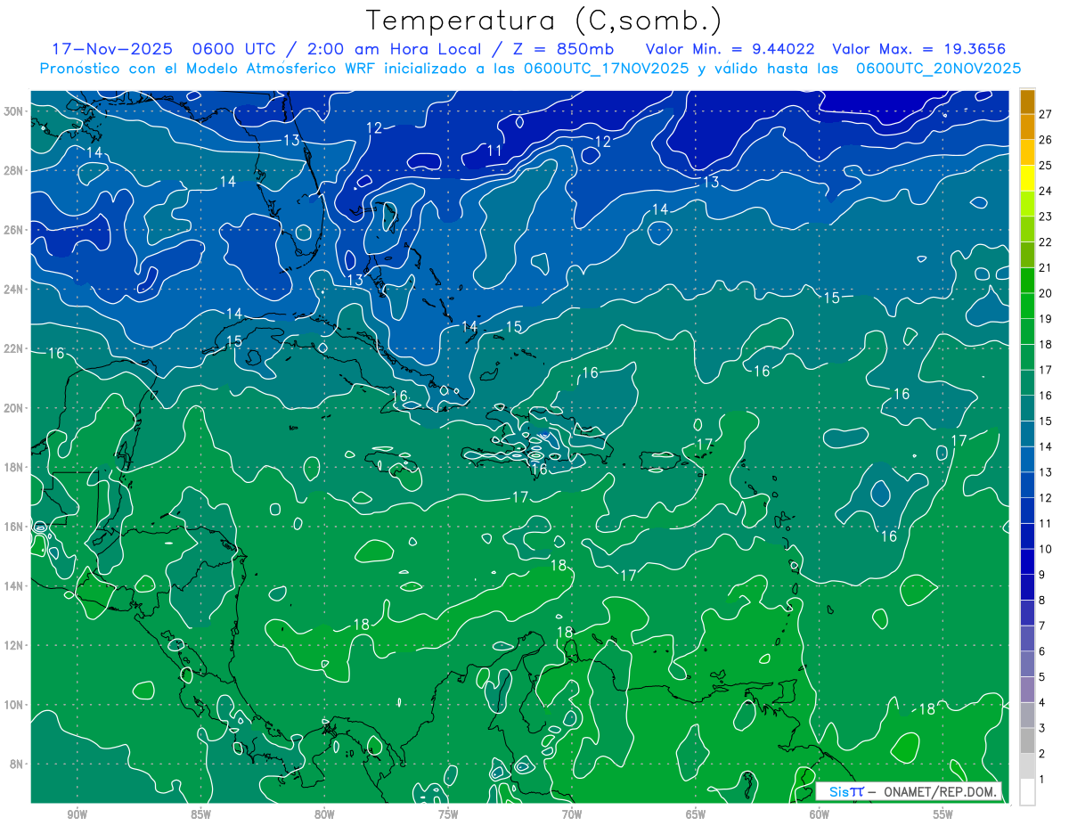Click the legend label '3'
The width and height of the screenshot is (1069, 826).
coord(1042,728)
